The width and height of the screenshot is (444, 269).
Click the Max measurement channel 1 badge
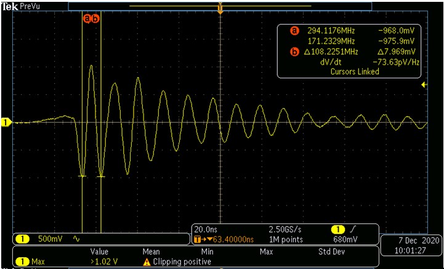tap(22, 262)
